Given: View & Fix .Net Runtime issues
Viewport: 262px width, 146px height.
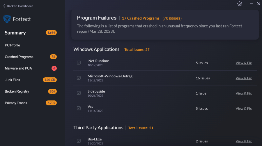Looking at the screenshot, I should pos(244,63).
